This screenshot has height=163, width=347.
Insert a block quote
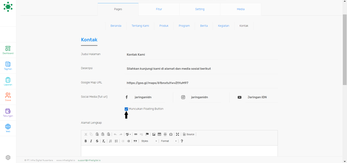[135, 141]
